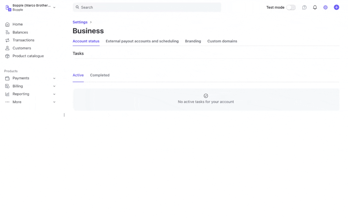
Task: Switch to External payout accounts and scheduling tab
Action: [142, 41]
